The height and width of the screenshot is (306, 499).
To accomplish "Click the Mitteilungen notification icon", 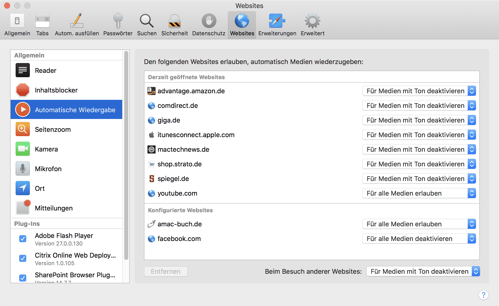I will [x=23, y=207].
